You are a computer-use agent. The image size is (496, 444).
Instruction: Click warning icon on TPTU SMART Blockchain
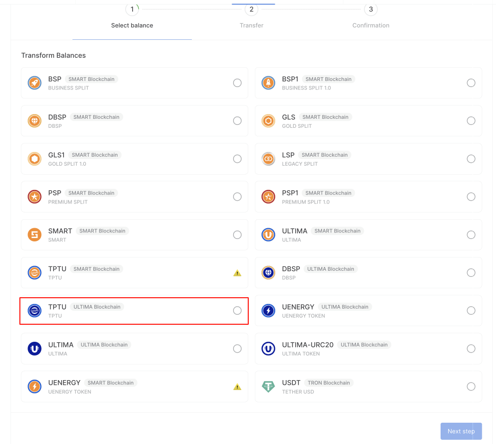point(237,273)
